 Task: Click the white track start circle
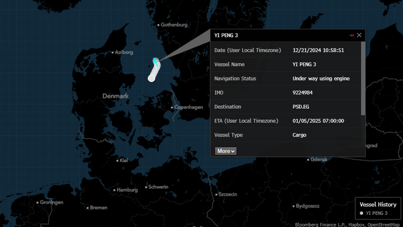pos(151,78)
